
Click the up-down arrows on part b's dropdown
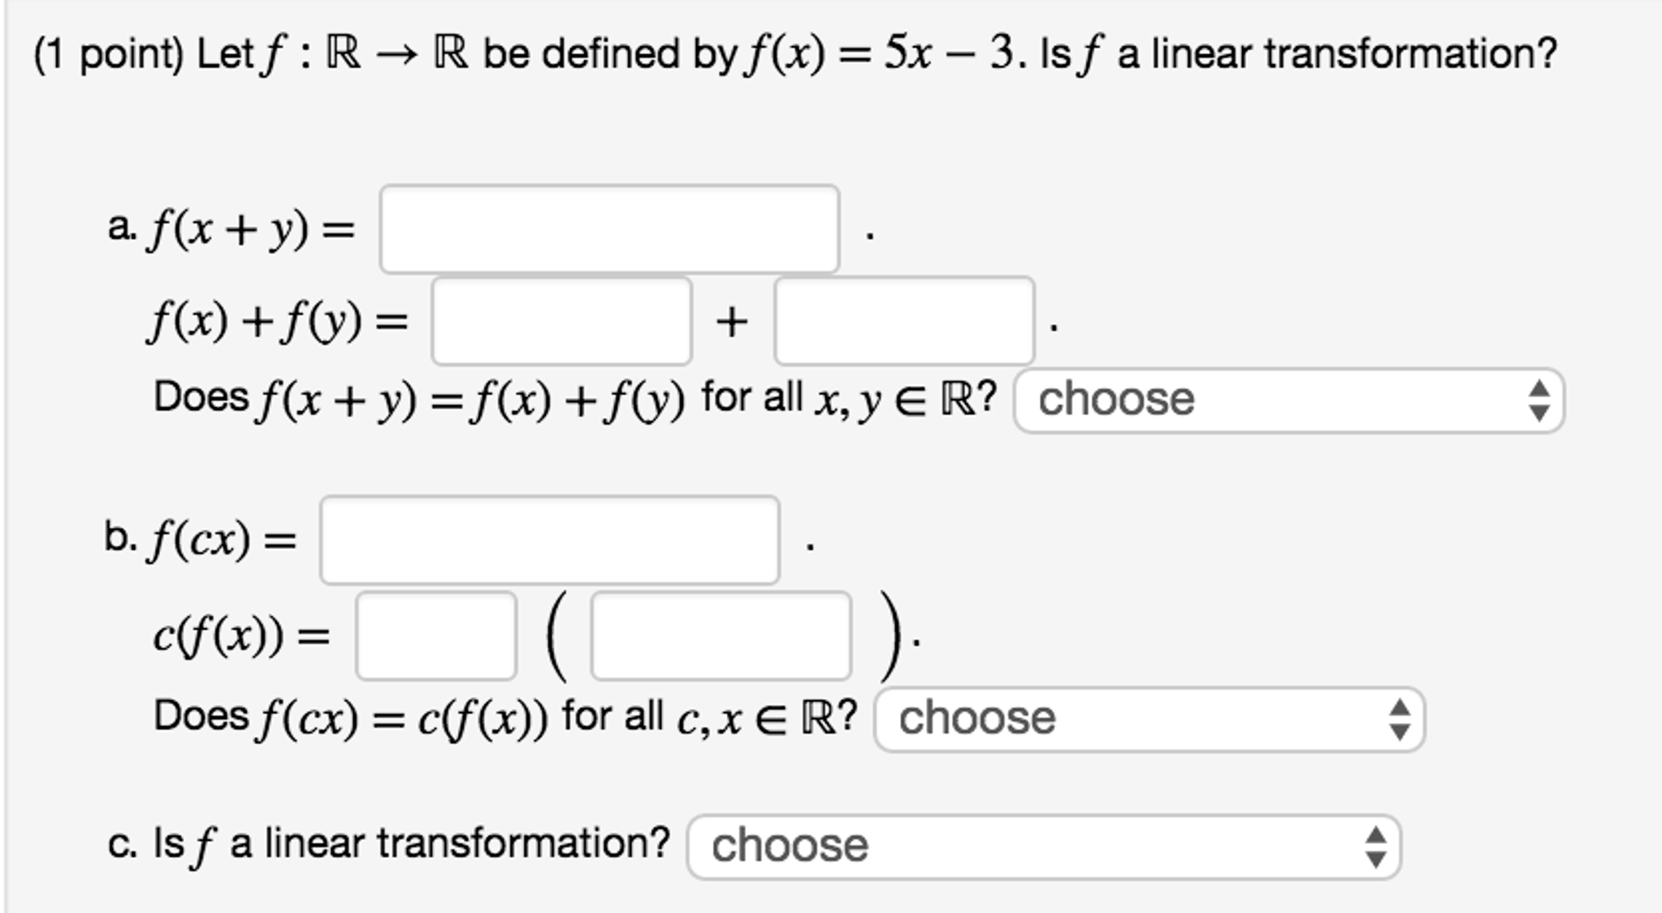[1399, 719]
